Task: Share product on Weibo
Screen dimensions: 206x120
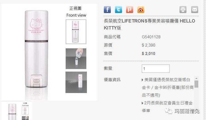Action: tap(141, 9)
